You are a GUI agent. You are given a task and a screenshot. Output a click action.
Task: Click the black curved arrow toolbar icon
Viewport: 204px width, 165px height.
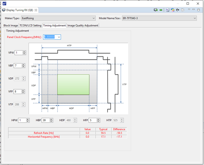click(x=178, y=10)
